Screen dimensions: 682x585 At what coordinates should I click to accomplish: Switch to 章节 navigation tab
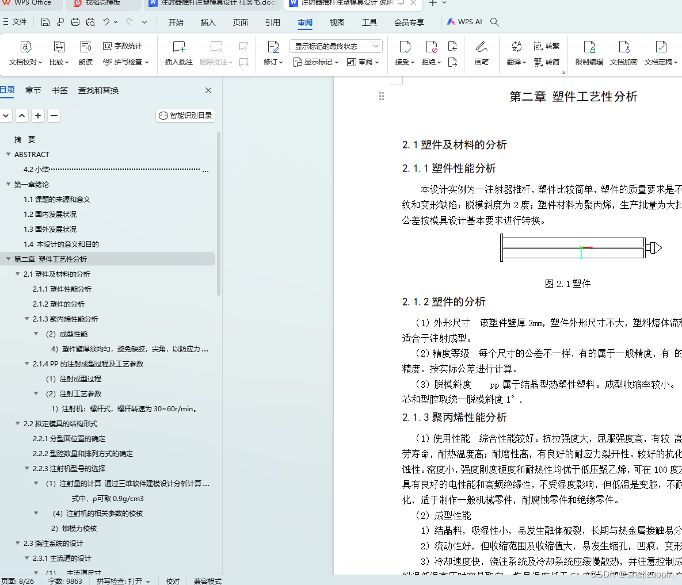click(33, 90)
